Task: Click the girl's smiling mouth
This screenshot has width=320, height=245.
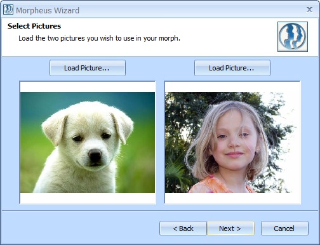Action: click(234, 154)
